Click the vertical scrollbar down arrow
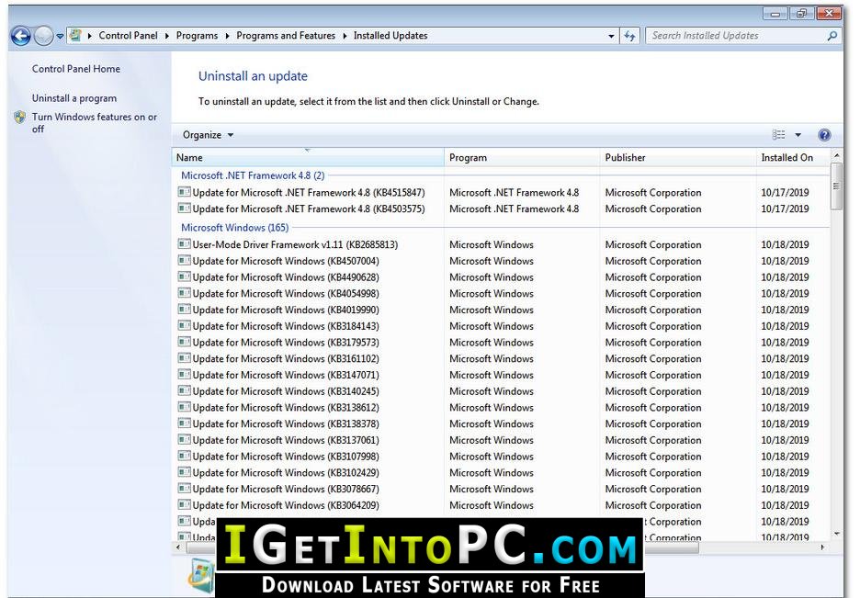Viewport: 860px width, 598px height. (836, 533)
